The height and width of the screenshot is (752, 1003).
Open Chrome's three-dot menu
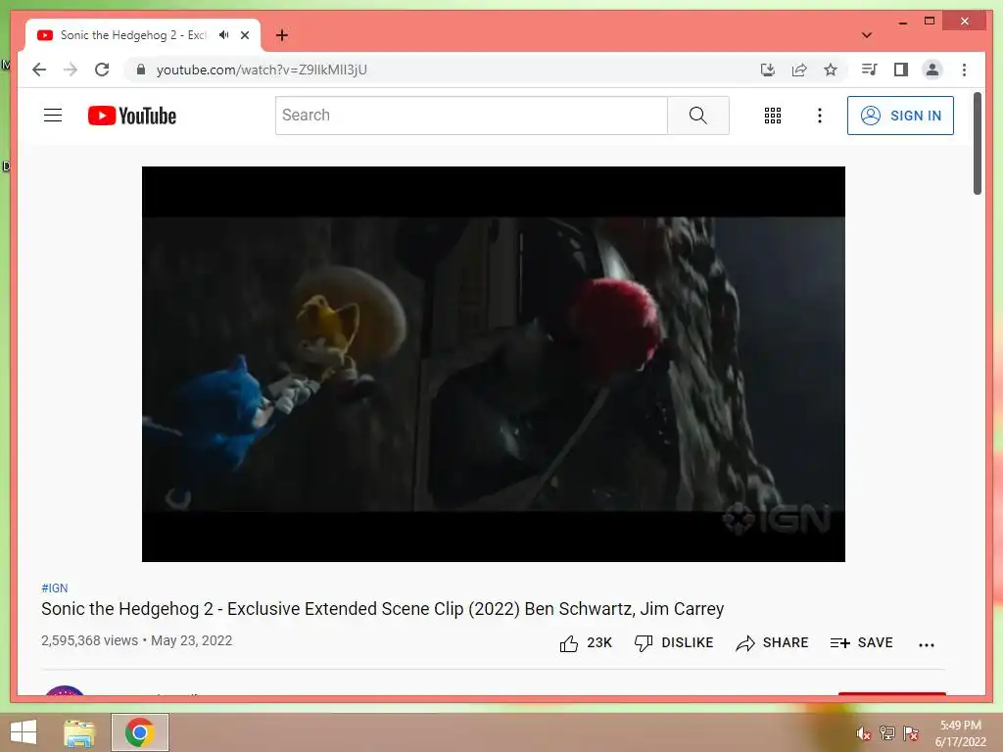coord(964,70)
